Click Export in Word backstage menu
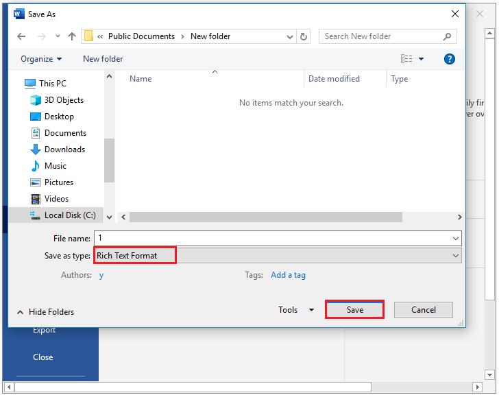The width and height of the screenshot is (499, 395). tap(45, 331)
